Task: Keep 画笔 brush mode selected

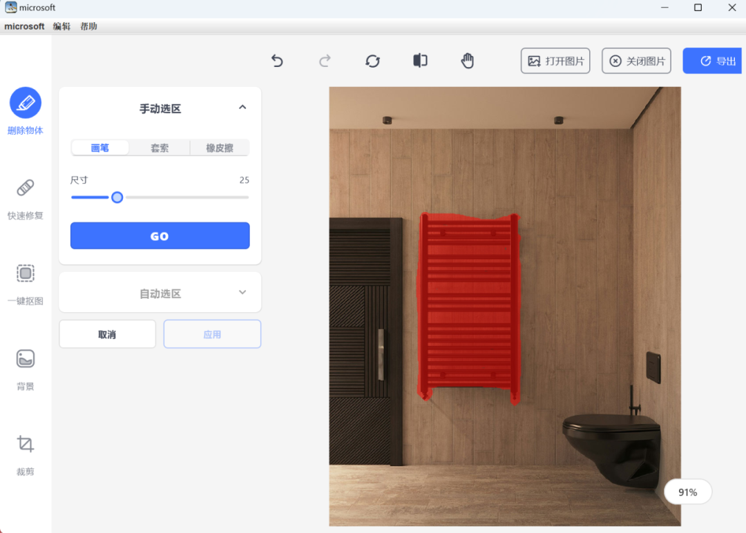Action: click(99, 147)
